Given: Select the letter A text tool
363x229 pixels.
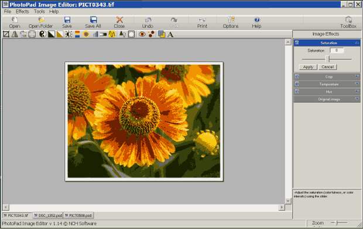Looking at the screenshot, I should (x=170, y=34).
